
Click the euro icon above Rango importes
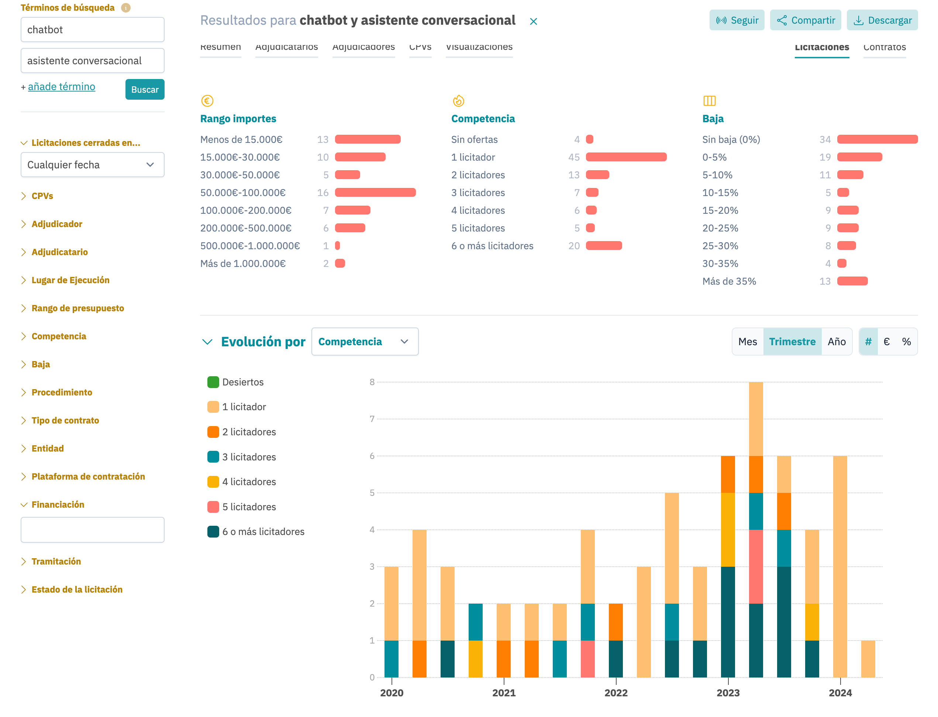tap(207, 101)
